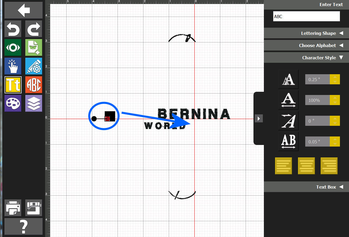The height and width of the screenshot is (237, 349).
Task: Align text center
Action: (x=306, y=166)
